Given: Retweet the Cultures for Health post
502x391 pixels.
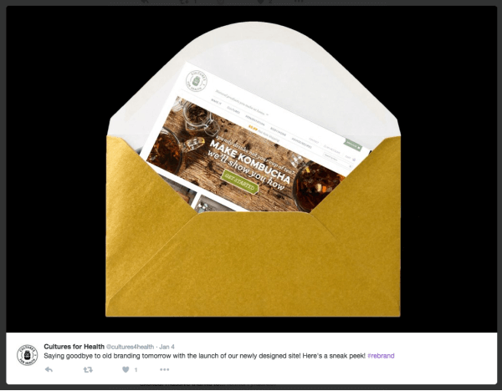Looking at the screenshot, I should coord(88,369).
